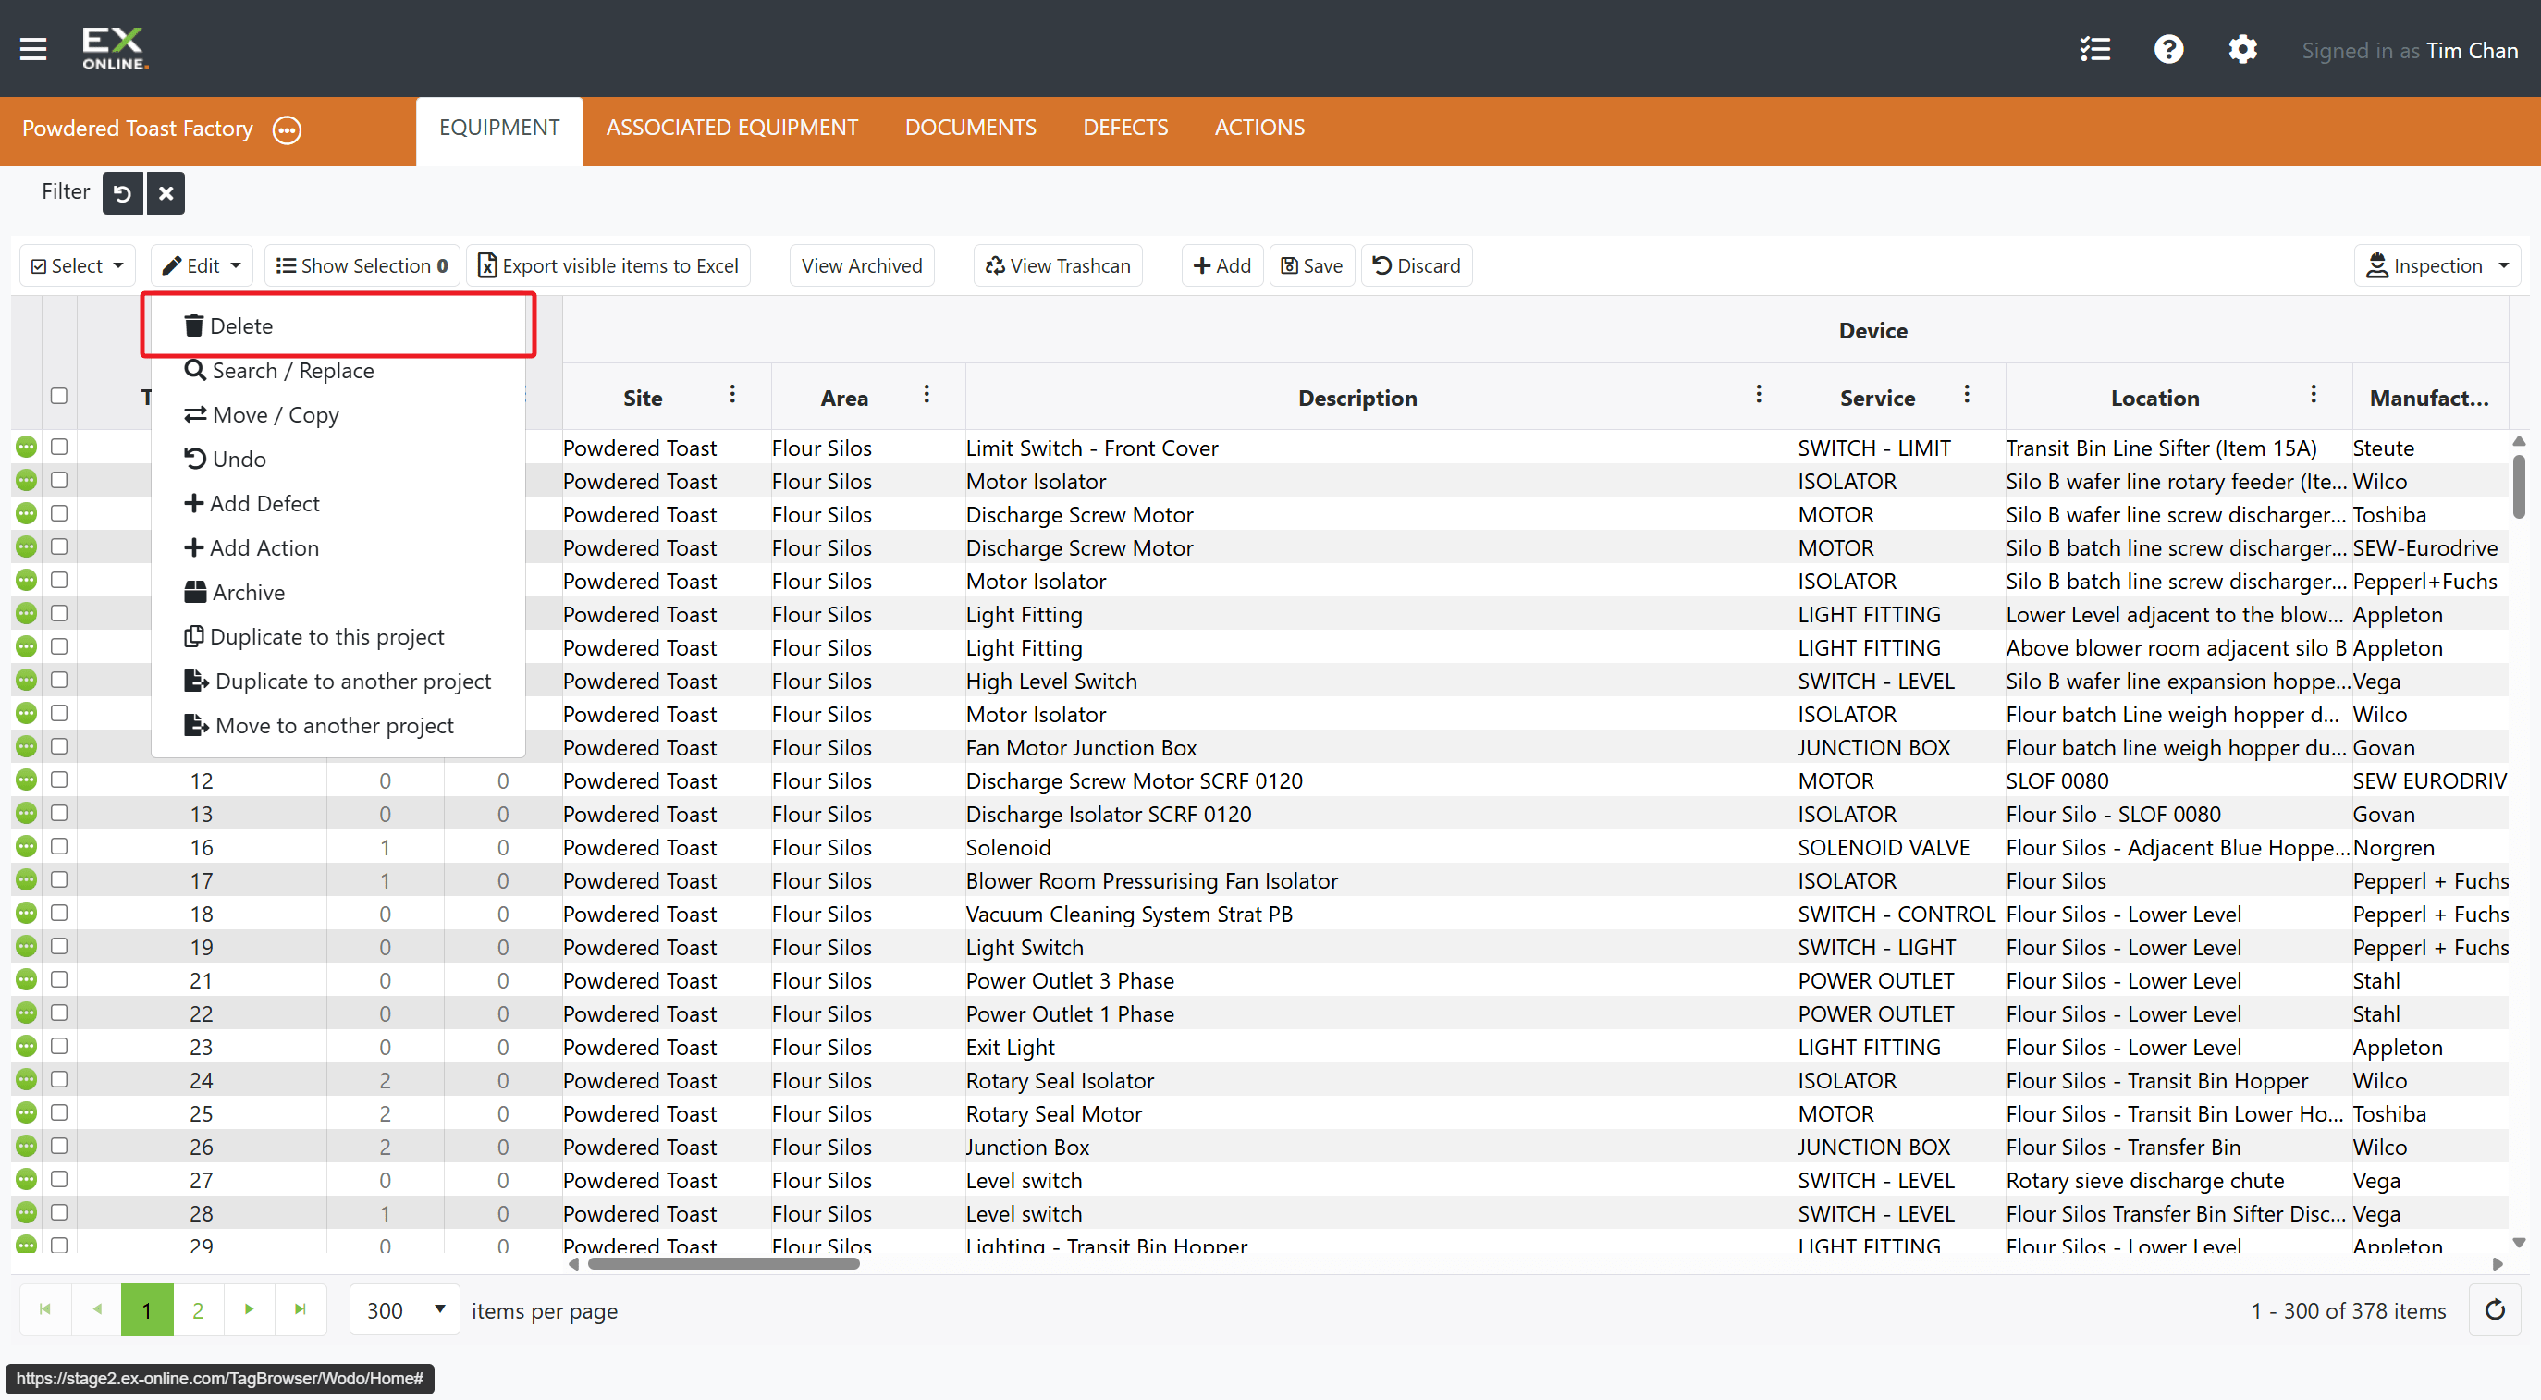
Task: Open the Inspection dropdown
Action: pos(2437,265)
